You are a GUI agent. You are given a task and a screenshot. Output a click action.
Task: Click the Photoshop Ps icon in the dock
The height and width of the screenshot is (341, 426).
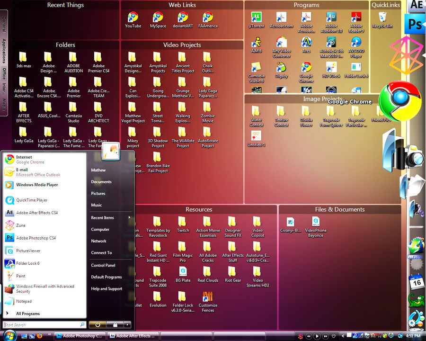(x=415, y=24)
